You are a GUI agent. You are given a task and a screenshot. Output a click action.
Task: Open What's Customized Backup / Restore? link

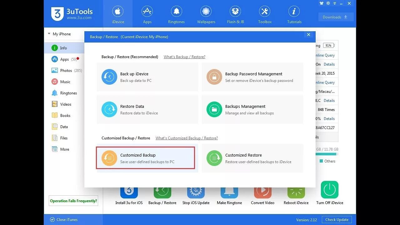187,138
